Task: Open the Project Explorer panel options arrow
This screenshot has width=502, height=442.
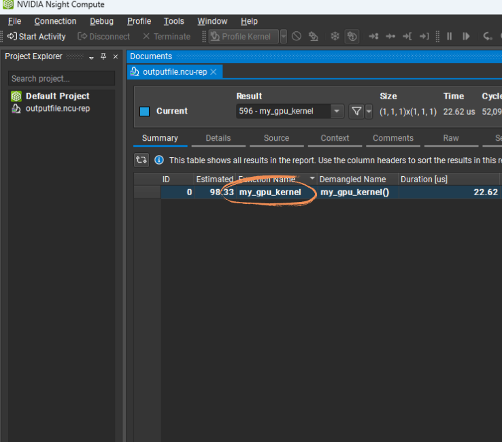Action: 91,57
